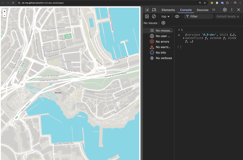Click the map zoom in plus button
The width and height of the screenshot is (243, 160).
pyautogui.click(x=5, y=12)
